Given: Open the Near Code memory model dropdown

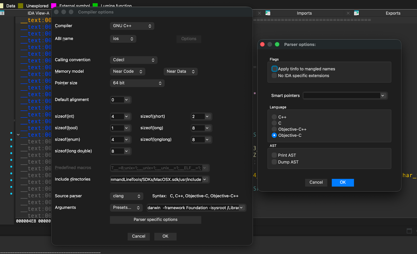Looking at the screenshot, I should pos(128,71).
